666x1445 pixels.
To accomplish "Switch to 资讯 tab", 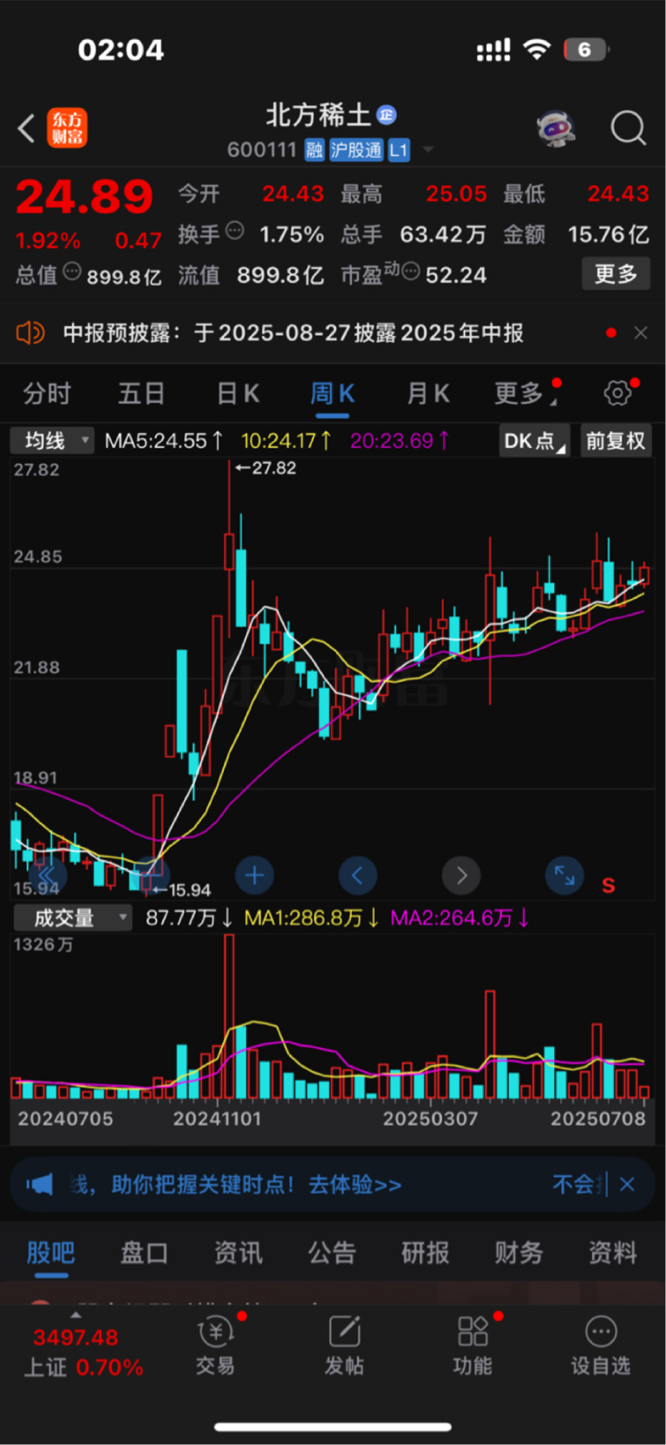I will pos(238,1252).
